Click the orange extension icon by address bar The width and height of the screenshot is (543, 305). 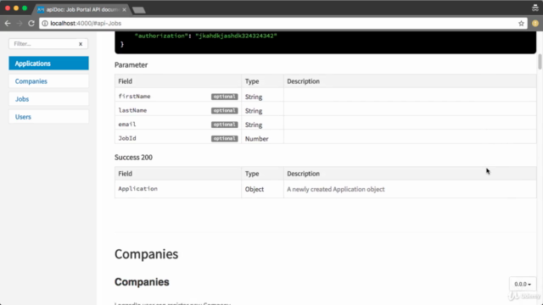535,24
